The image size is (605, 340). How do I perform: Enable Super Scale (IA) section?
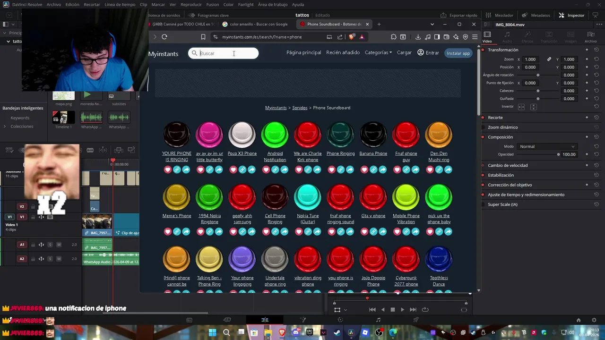point(483,204)
